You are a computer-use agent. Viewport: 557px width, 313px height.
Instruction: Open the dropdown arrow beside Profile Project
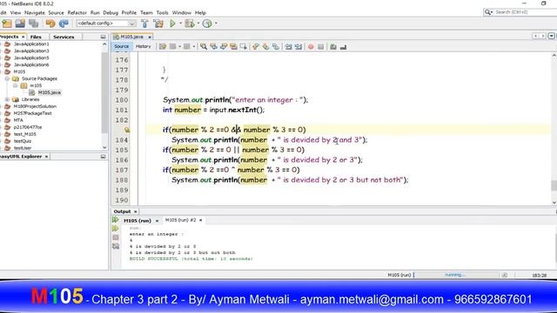pos(216,23)
